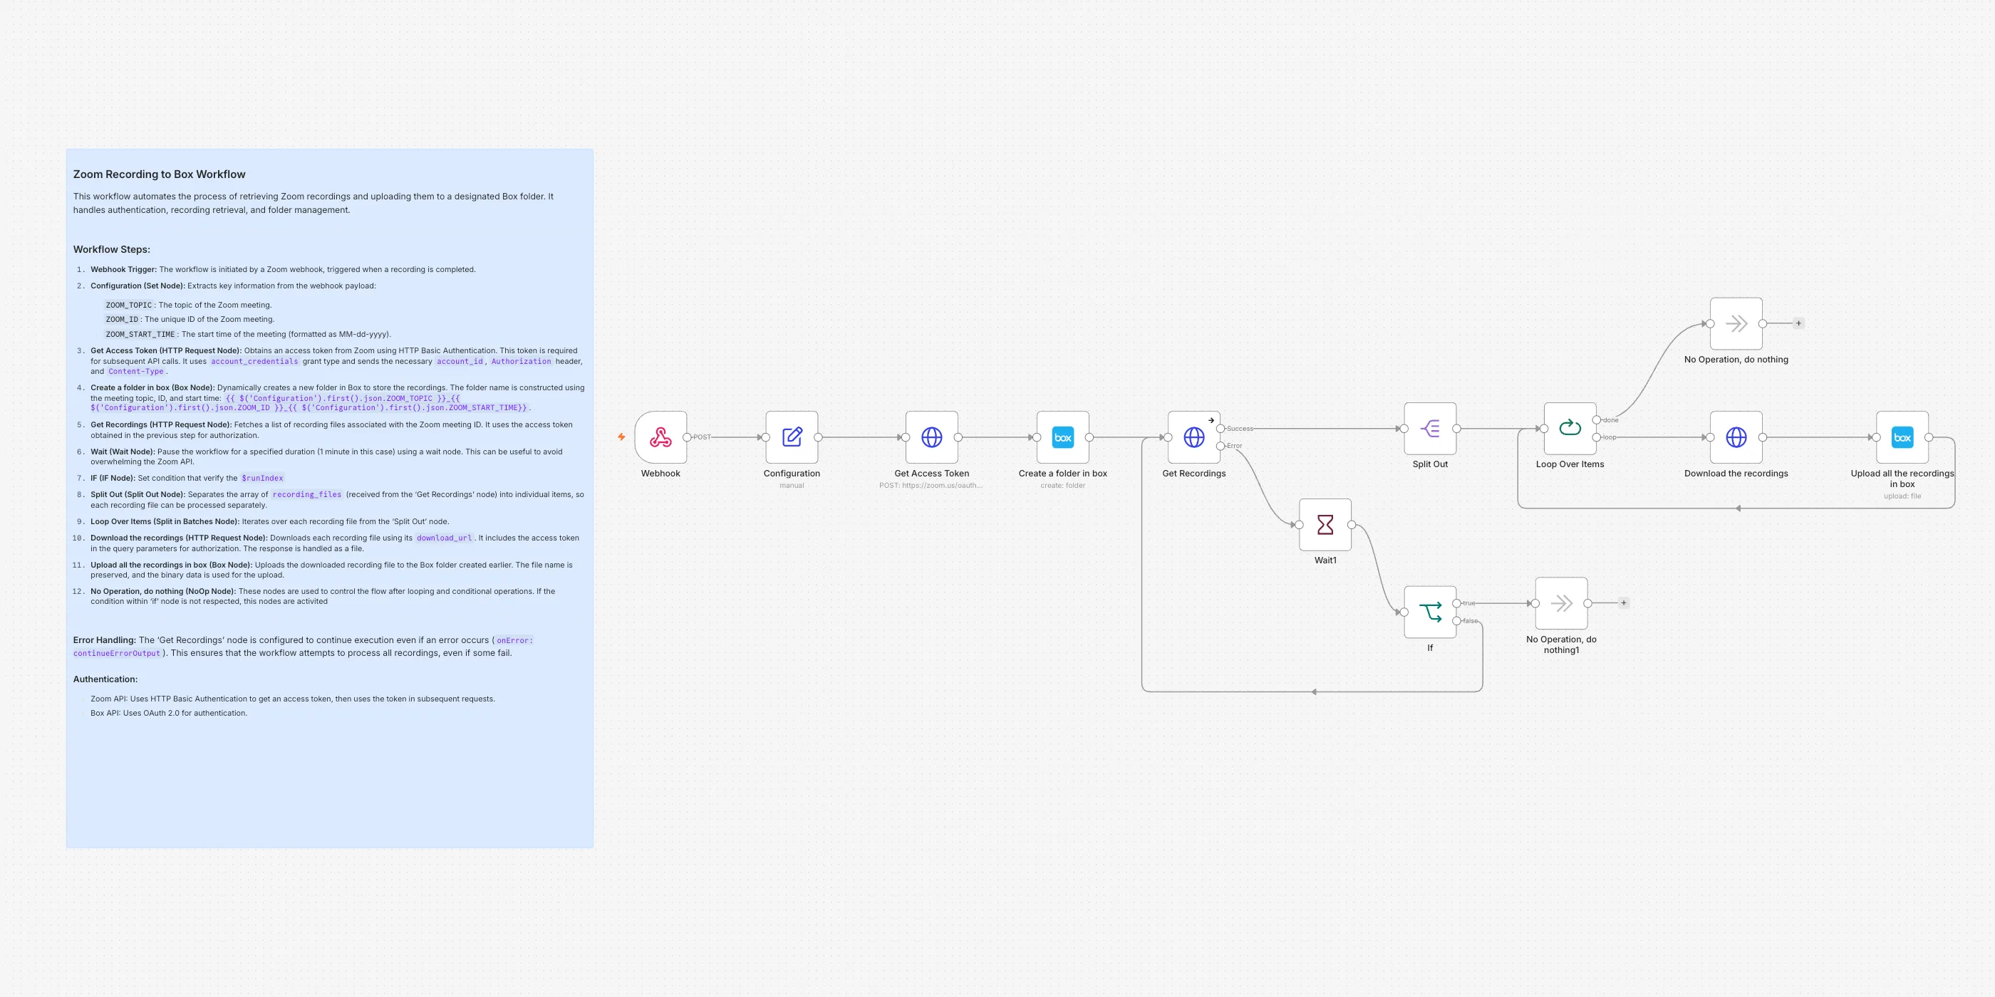Click the Success output of Get Recordings

(x=1221, y=429)
